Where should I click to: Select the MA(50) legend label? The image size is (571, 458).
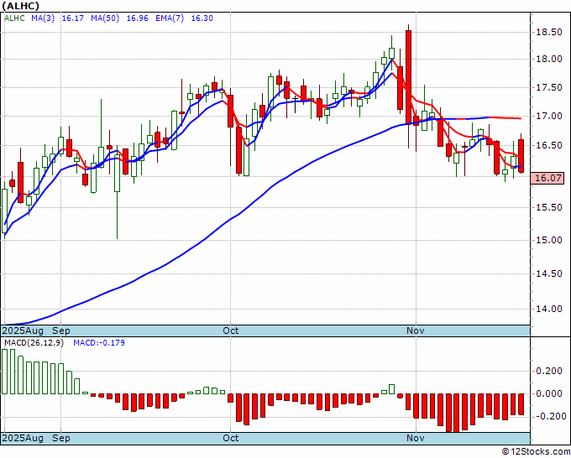coord(105,18)
